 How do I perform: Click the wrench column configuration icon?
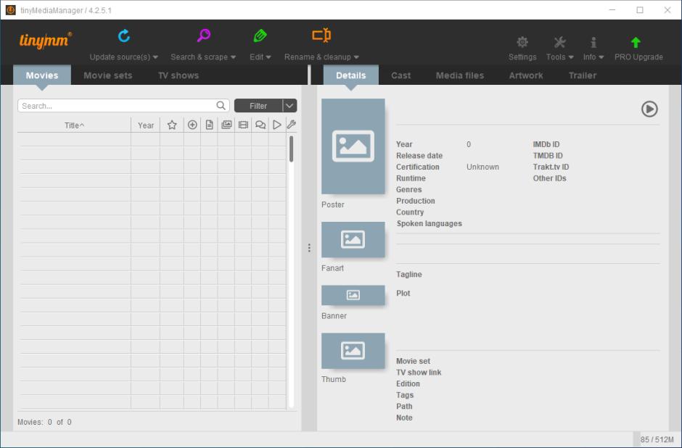(292, 125)
